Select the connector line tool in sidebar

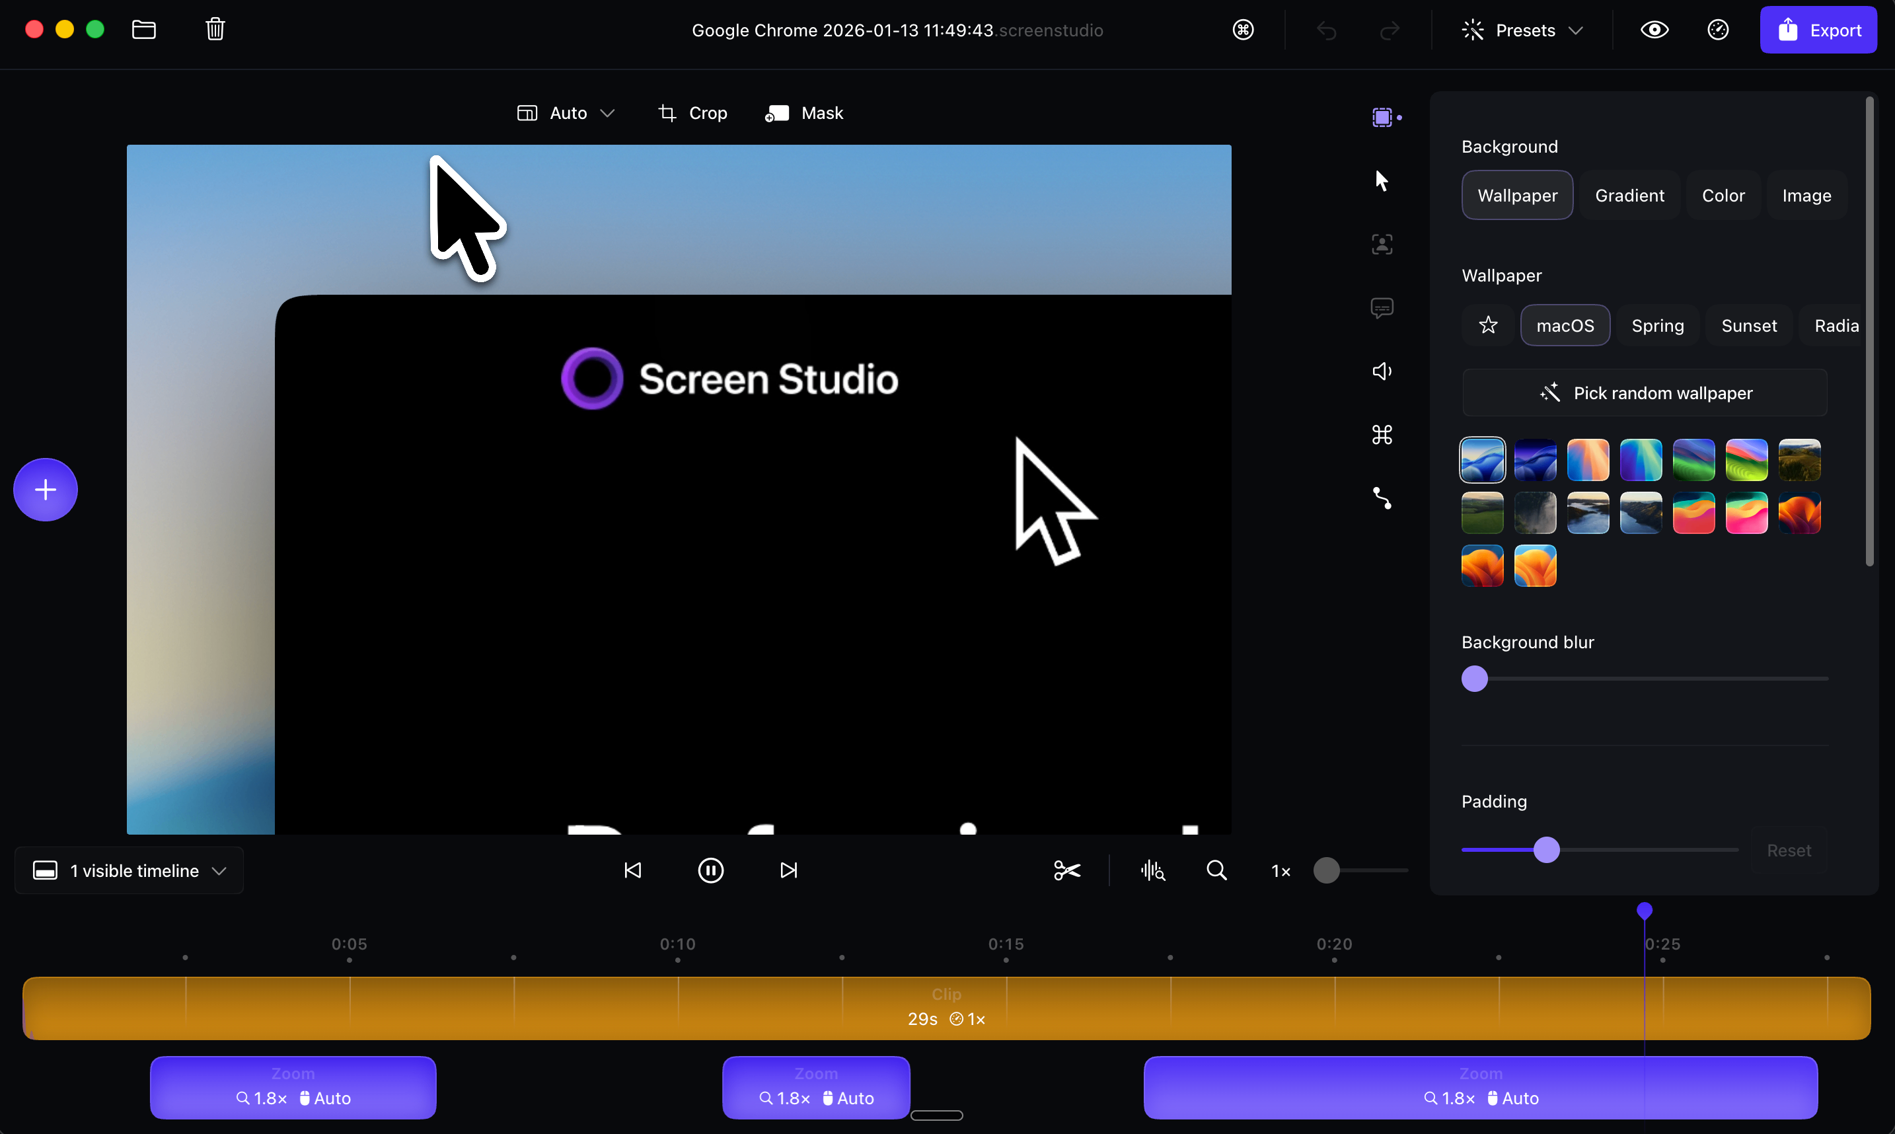click(1381, 498)
